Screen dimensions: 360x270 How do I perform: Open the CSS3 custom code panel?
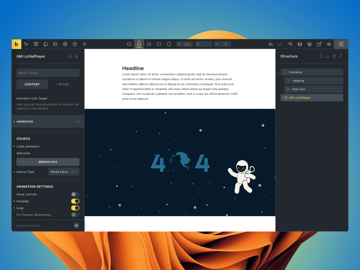[x=36, y=44]
